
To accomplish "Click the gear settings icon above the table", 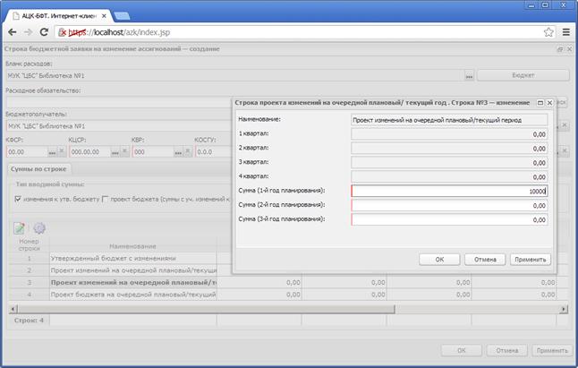I will pos(39,227).
